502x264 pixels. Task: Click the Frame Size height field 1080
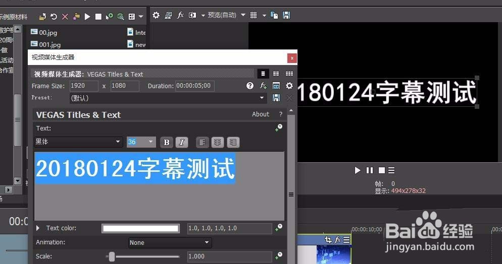point(125,86)
